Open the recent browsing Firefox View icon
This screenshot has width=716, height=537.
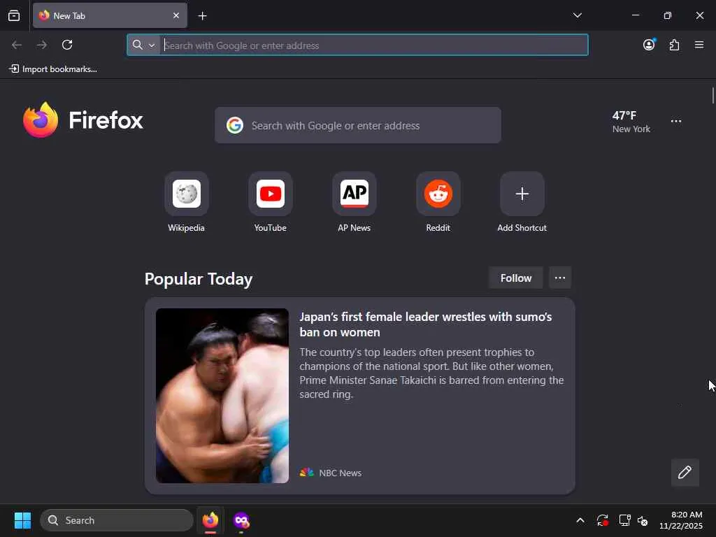[14, 15]
